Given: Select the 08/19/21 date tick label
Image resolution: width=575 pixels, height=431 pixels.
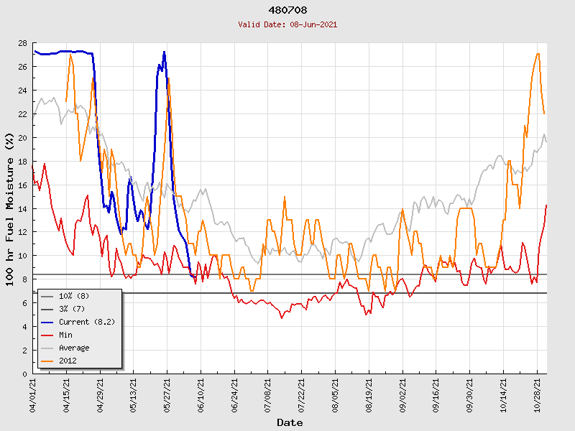Looking at the screenshot, I should point(369,395).
